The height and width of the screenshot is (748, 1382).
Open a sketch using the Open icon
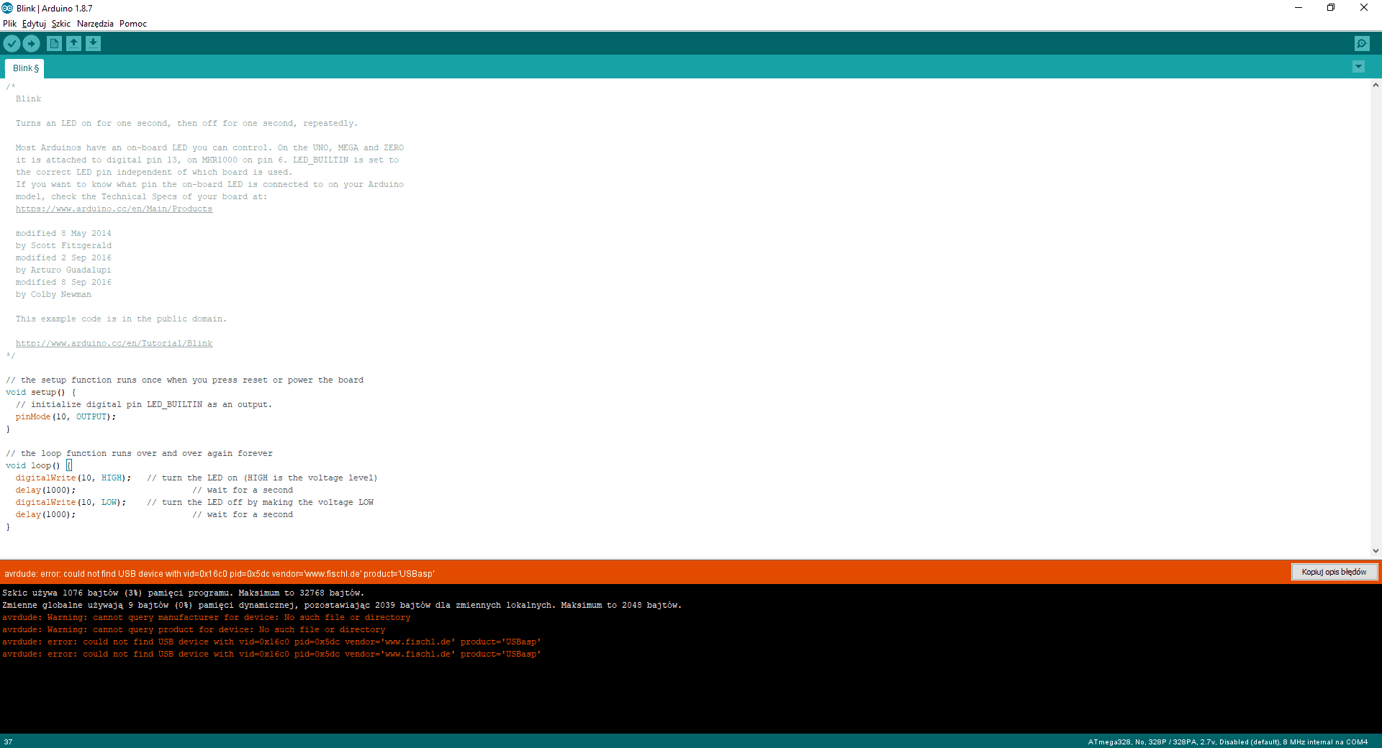pyautogui.click(x=73, y=44)
